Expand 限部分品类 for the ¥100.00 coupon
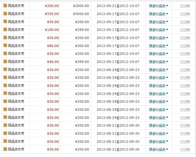Screen dimensions: 196x157 point(159,30)
